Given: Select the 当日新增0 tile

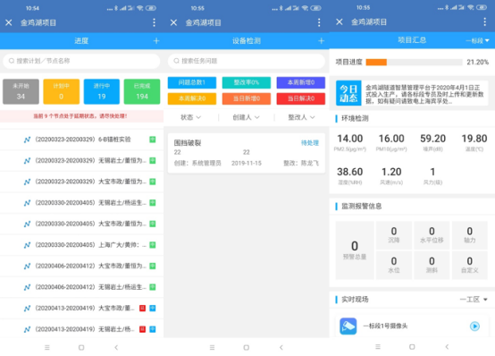Looking at the screenshot, I should point(247,98).
